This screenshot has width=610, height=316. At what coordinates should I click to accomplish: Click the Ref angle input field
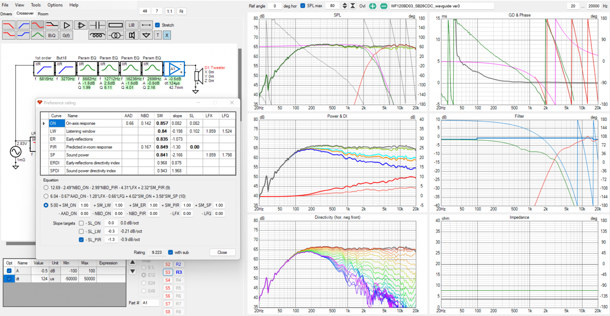274,6
